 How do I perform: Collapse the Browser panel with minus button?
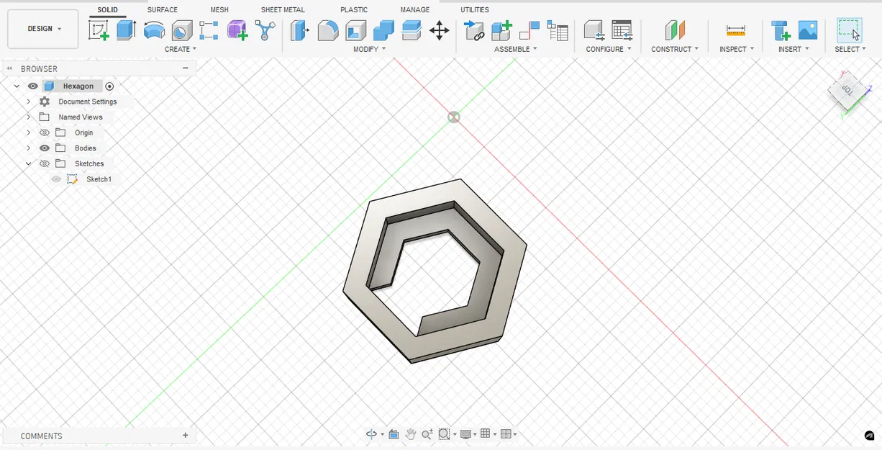185,68
